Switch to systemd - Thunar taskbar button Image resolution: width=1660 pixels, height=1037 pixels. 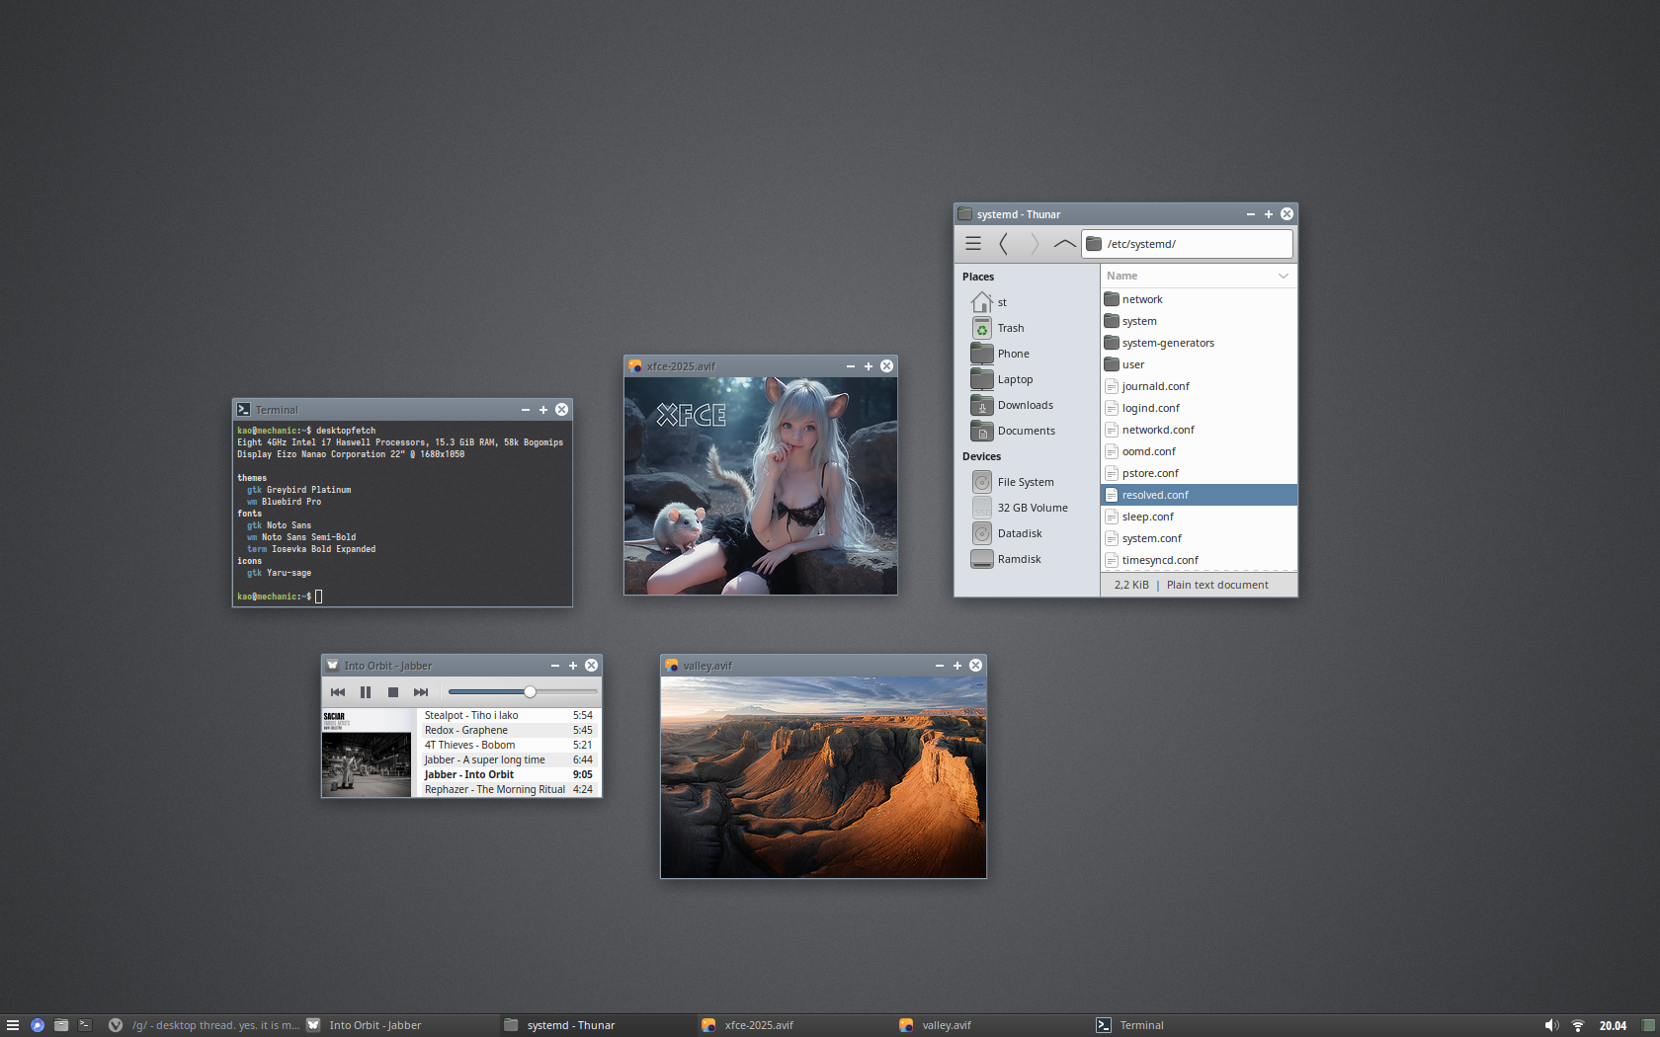[x=598, y=1025]
